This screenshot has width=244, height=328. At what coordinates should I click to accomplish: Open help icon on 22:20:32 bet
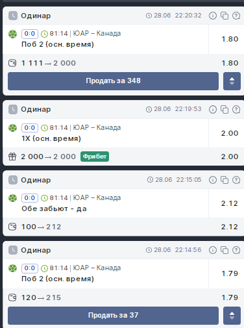tap(236, 16)
